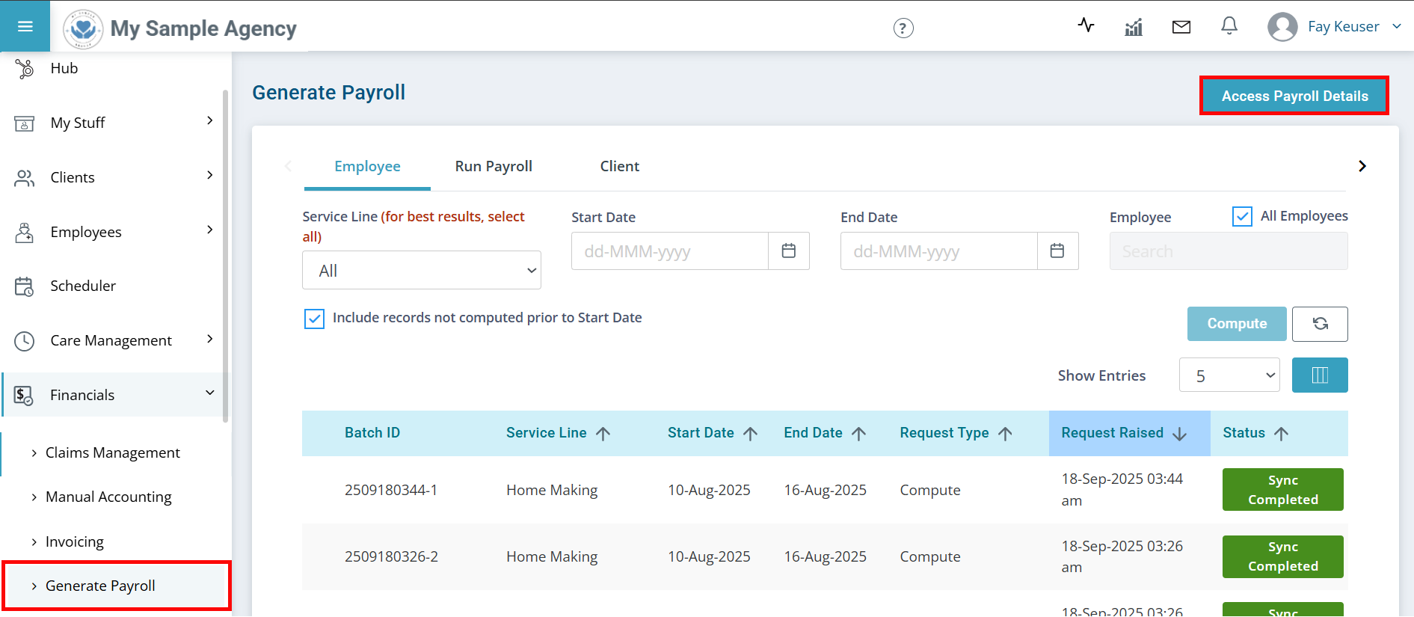Open the activity pulse icon
The image size is (1414, 617).
click(1086, 26)
